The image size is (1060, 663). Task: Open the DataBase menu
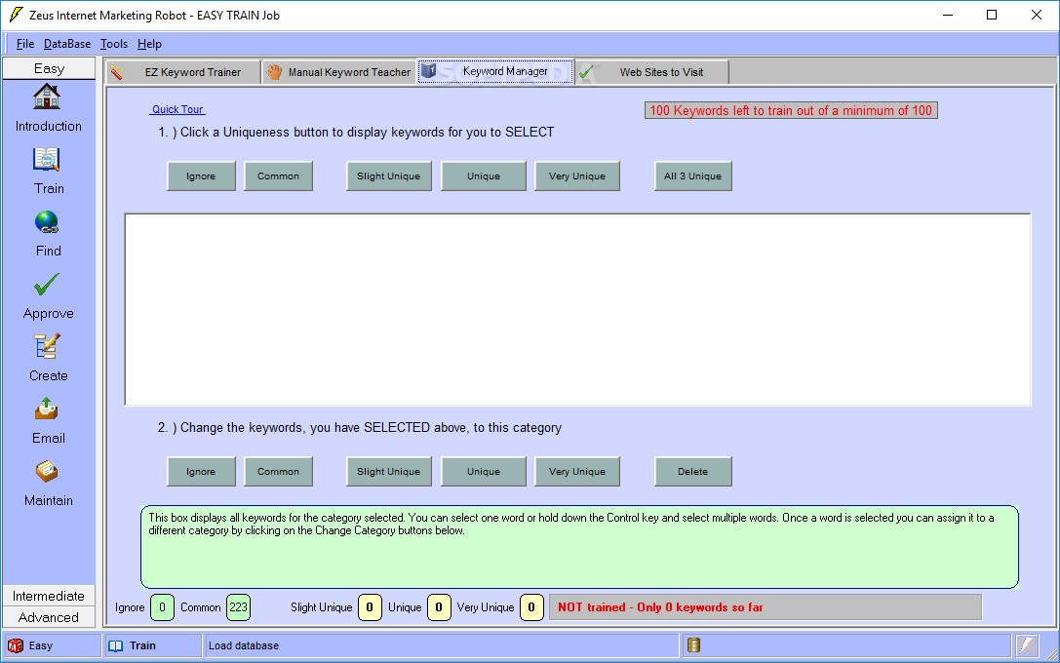67,44
